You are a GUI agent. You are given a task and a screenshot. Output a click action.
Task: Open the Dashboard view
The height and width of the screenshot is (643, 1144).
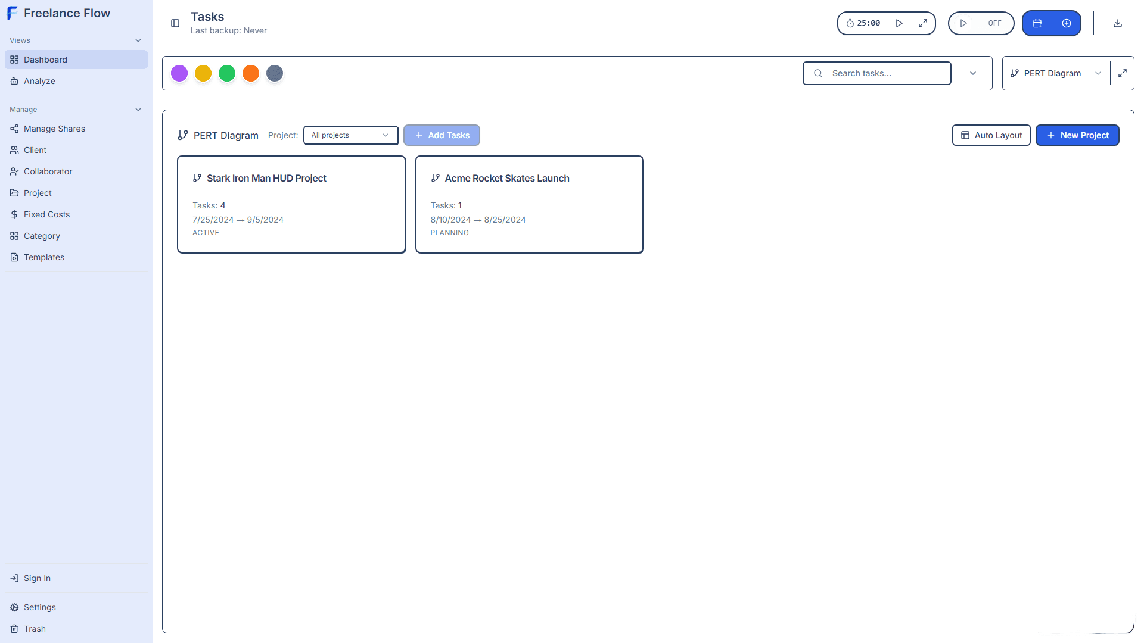pyautogui.click(x=76, y=60)
